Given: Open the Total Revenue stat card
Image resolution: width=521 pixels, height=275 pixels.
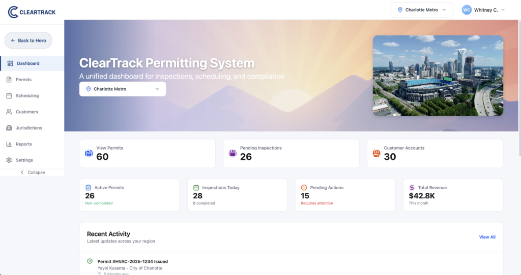Looking at the screenshot, I should (x=453, y=195).
